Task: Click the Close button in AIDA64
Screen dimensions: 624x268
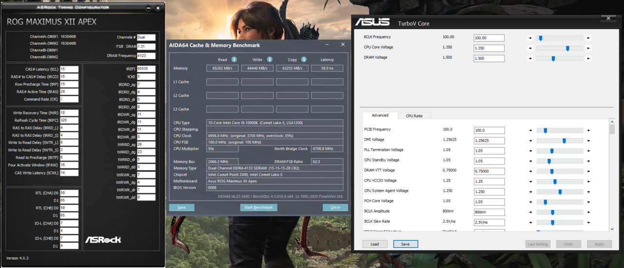Action: [335, 207]
